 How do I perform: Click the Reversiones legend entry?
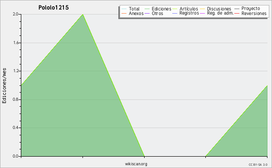tap(250, 13)
